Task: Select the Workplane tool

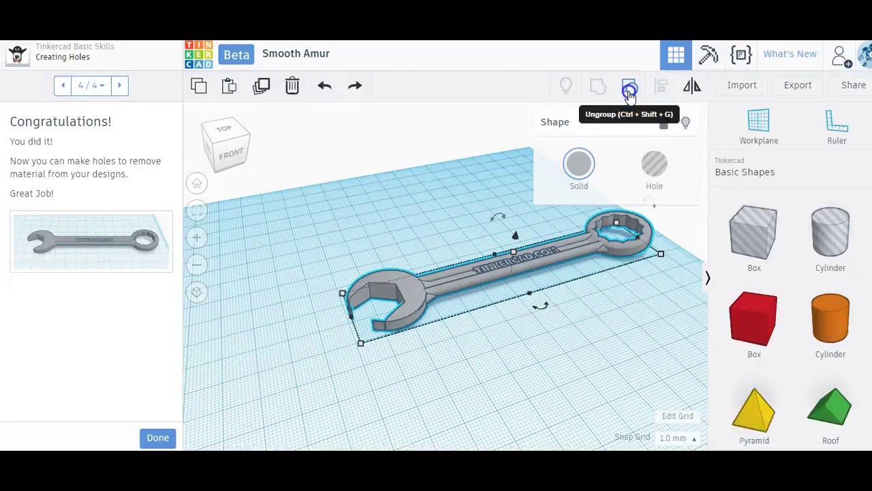Action: [758, 127]
